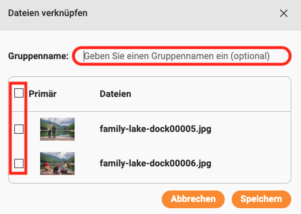Mark the crouching-group photo as primary
Screen dimensions: 301x214
tap(19, 164)
